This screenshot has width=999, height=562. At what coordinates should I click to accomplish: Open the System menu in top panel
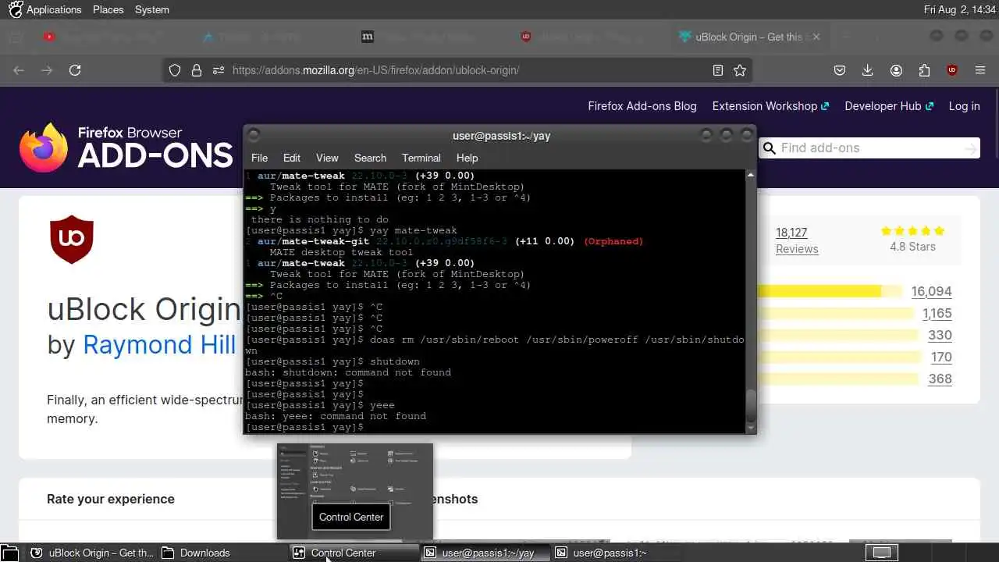tap(151, 9)
